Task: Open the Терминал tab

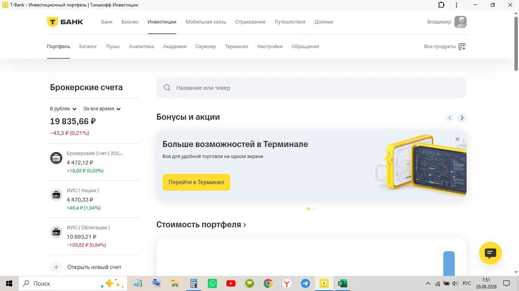Action: (236, 47)
